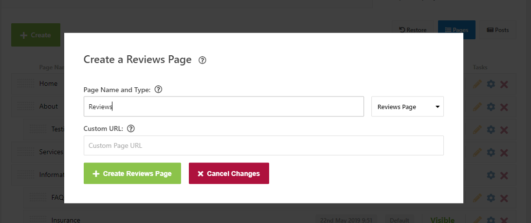Click help icon next to Custom URL label
The image size is (531, 223).
click(x=131, y=128)
